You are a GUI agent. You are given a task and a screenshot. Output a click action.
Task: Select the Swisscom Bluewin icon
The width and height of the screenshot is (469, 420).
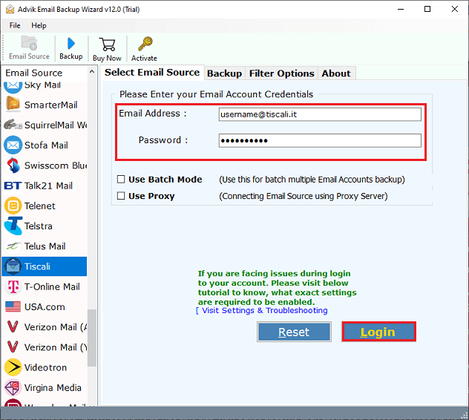13,165
